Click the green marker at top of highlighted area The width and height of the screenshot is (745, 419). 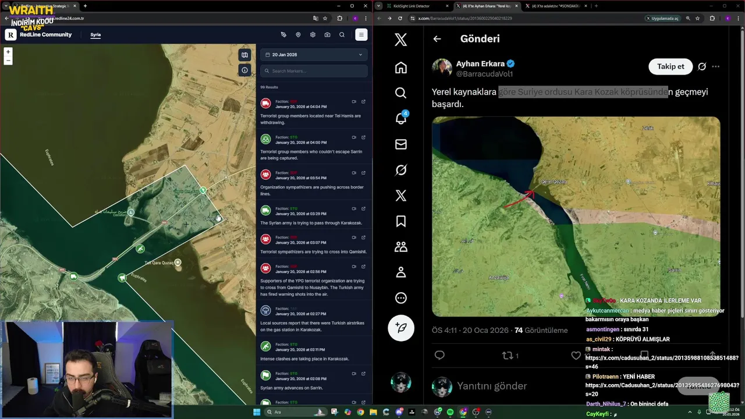(203, 190)
